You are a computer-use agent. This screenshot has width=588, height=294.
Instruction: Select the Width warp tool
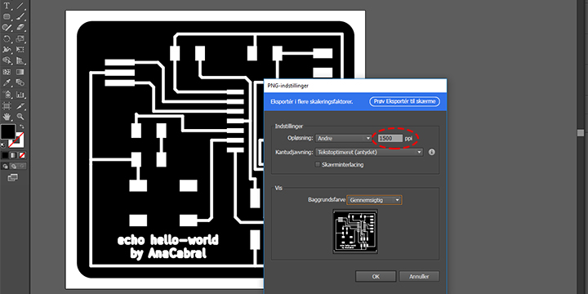pyautogui.click(x=7, y=50)
